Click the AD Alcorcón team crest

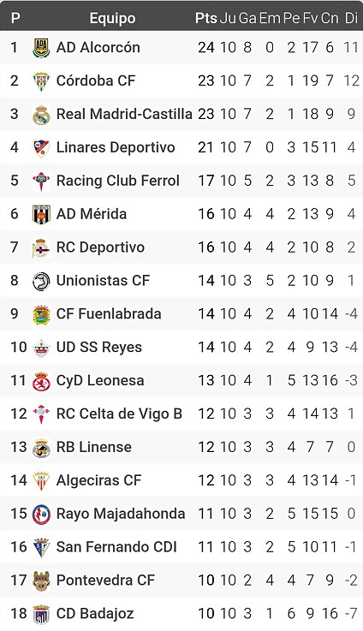41,48
